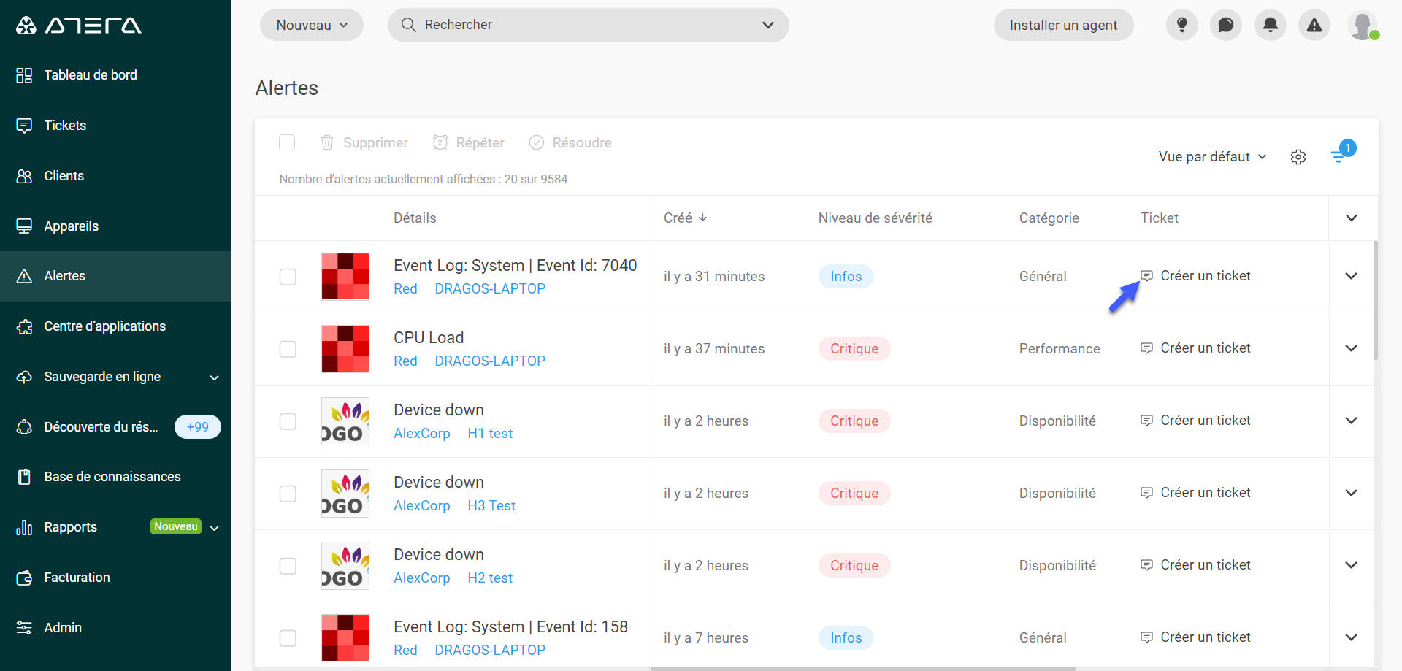Expand the column header chevron
This screenshot has height=671, width=1402.
pos(1351,218)
